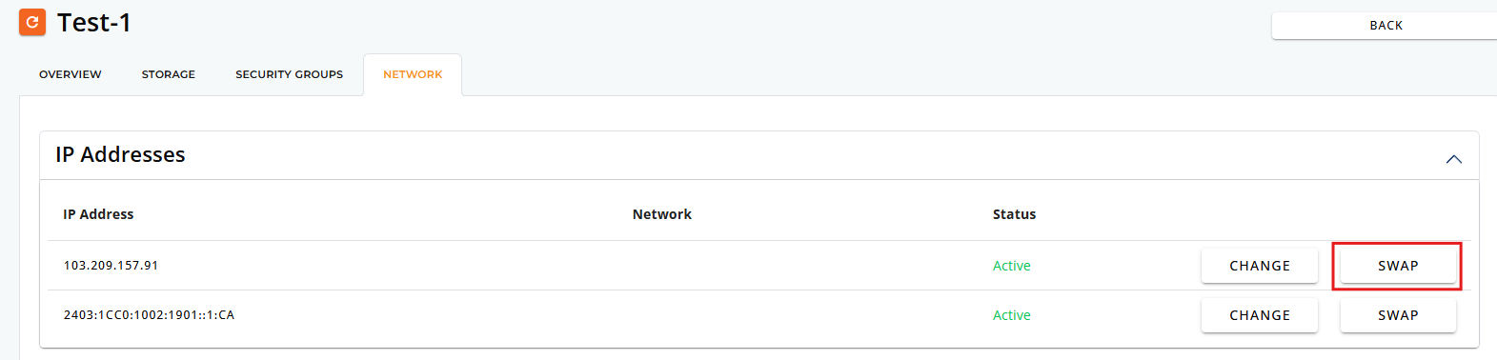Click the Test-1 page title

(x=94, y=23)
